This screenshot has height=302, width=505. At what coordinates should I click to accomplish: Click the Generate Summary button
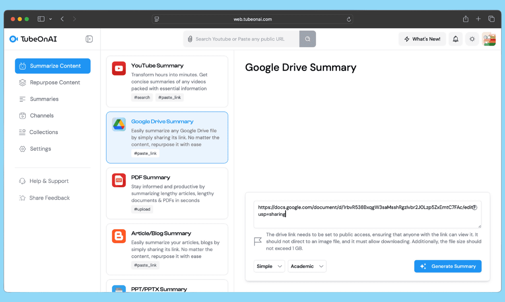448,266
